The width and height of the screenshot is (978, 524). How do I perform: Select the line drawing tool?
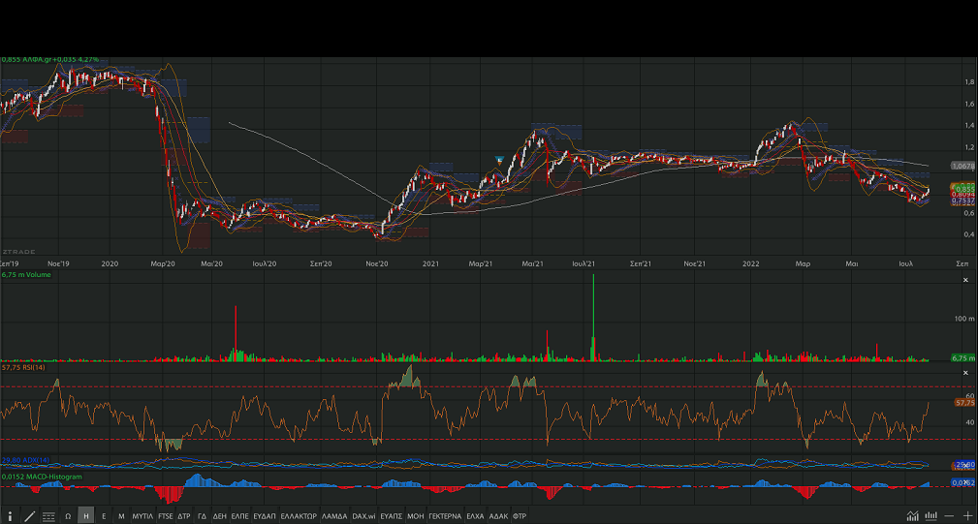pos(29,516)
